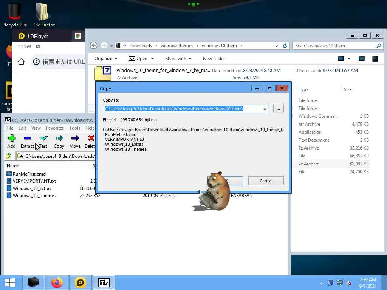
Task: Expand the Explorer address bar history dropdown
Action: tap(277, 46)
